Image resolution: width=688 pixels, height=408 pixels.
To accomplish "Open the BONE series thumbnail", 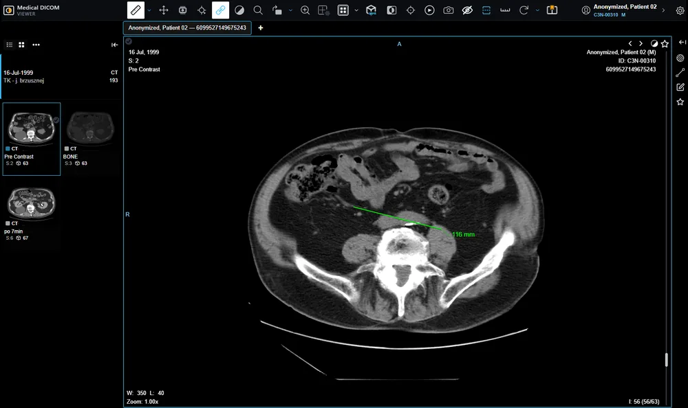I will pyautogui.click(x=90, y=139).
